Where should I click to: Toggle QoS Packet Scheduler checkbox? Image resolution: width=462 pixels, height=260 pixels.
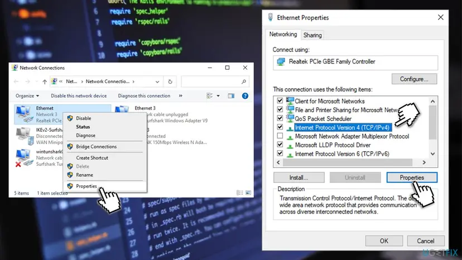(x=280, y=118)
